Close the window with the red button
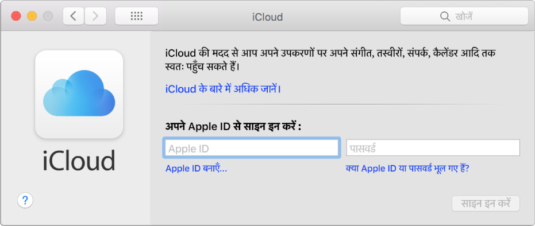The height and width of the screenshot is (226, 535). click(x=16, y=16)
